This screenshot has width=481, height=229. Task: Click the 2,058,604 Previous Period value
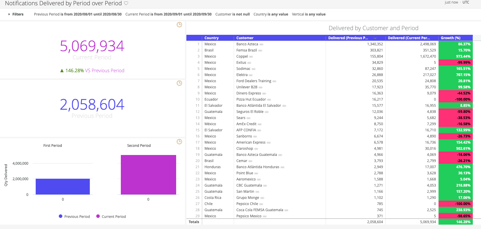click(x=92, y=104)
